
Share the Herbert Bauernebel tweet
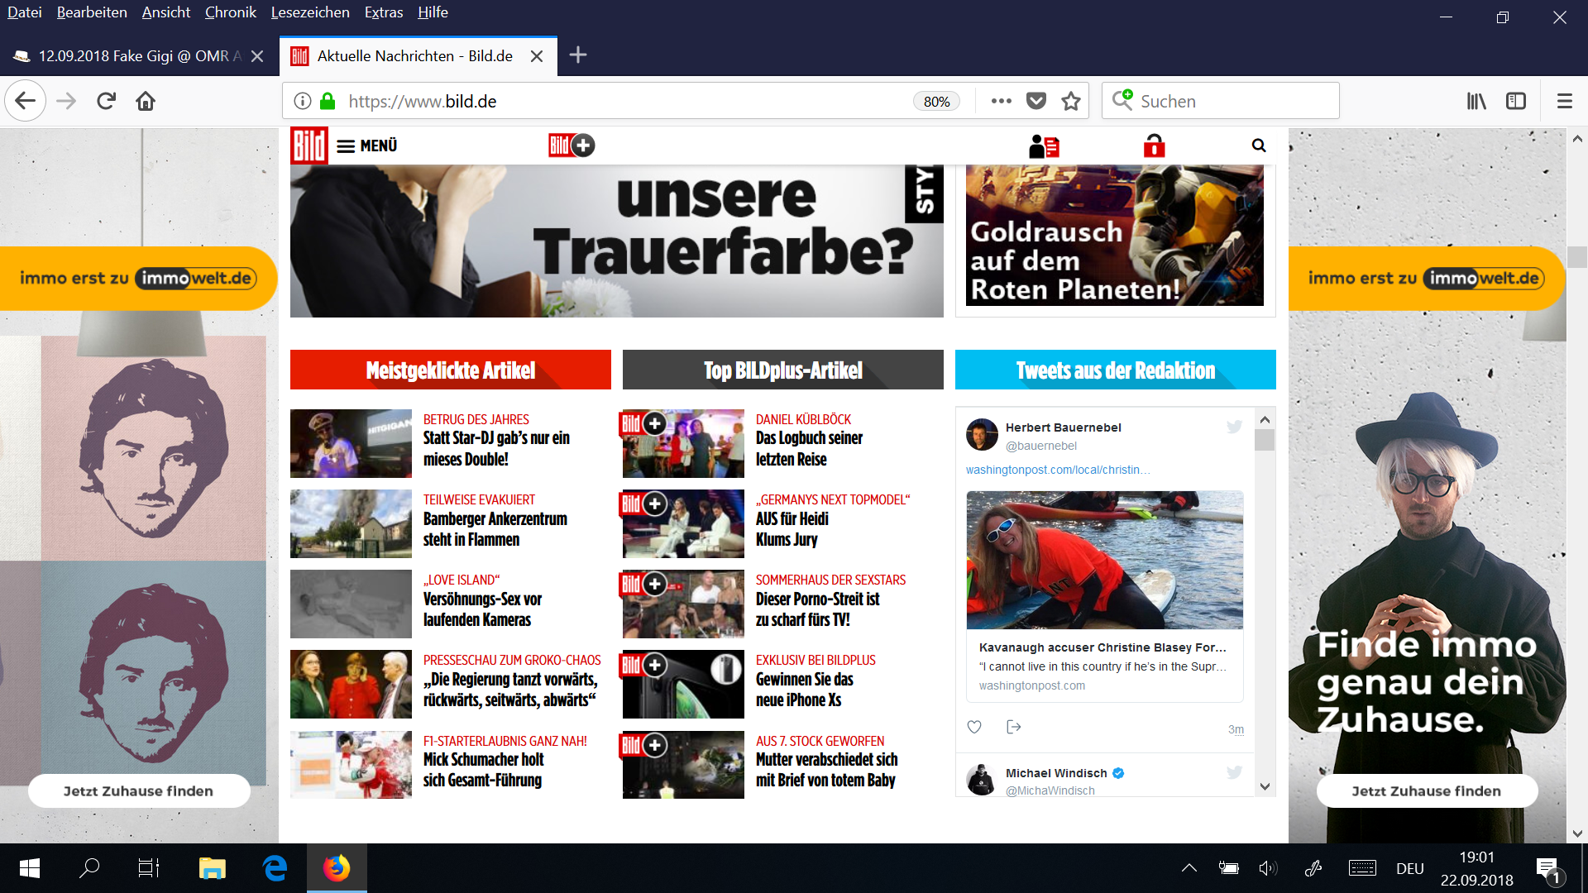(x=1014, y=727)
